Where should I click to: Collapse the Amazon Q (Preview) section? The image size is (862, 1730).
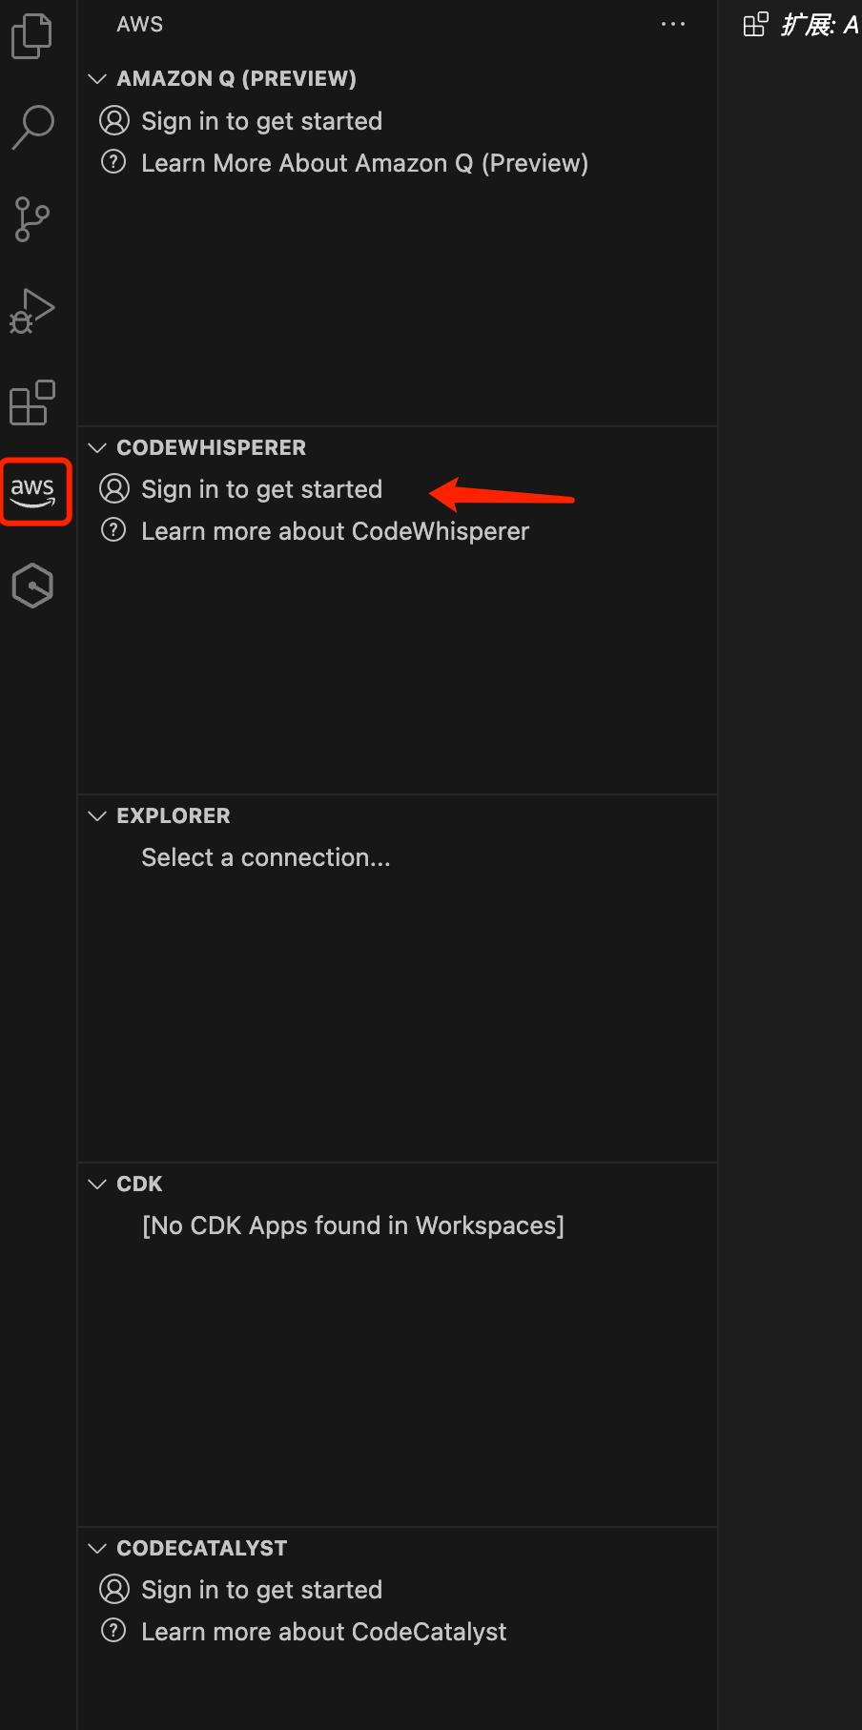click(x=96, y=78)
